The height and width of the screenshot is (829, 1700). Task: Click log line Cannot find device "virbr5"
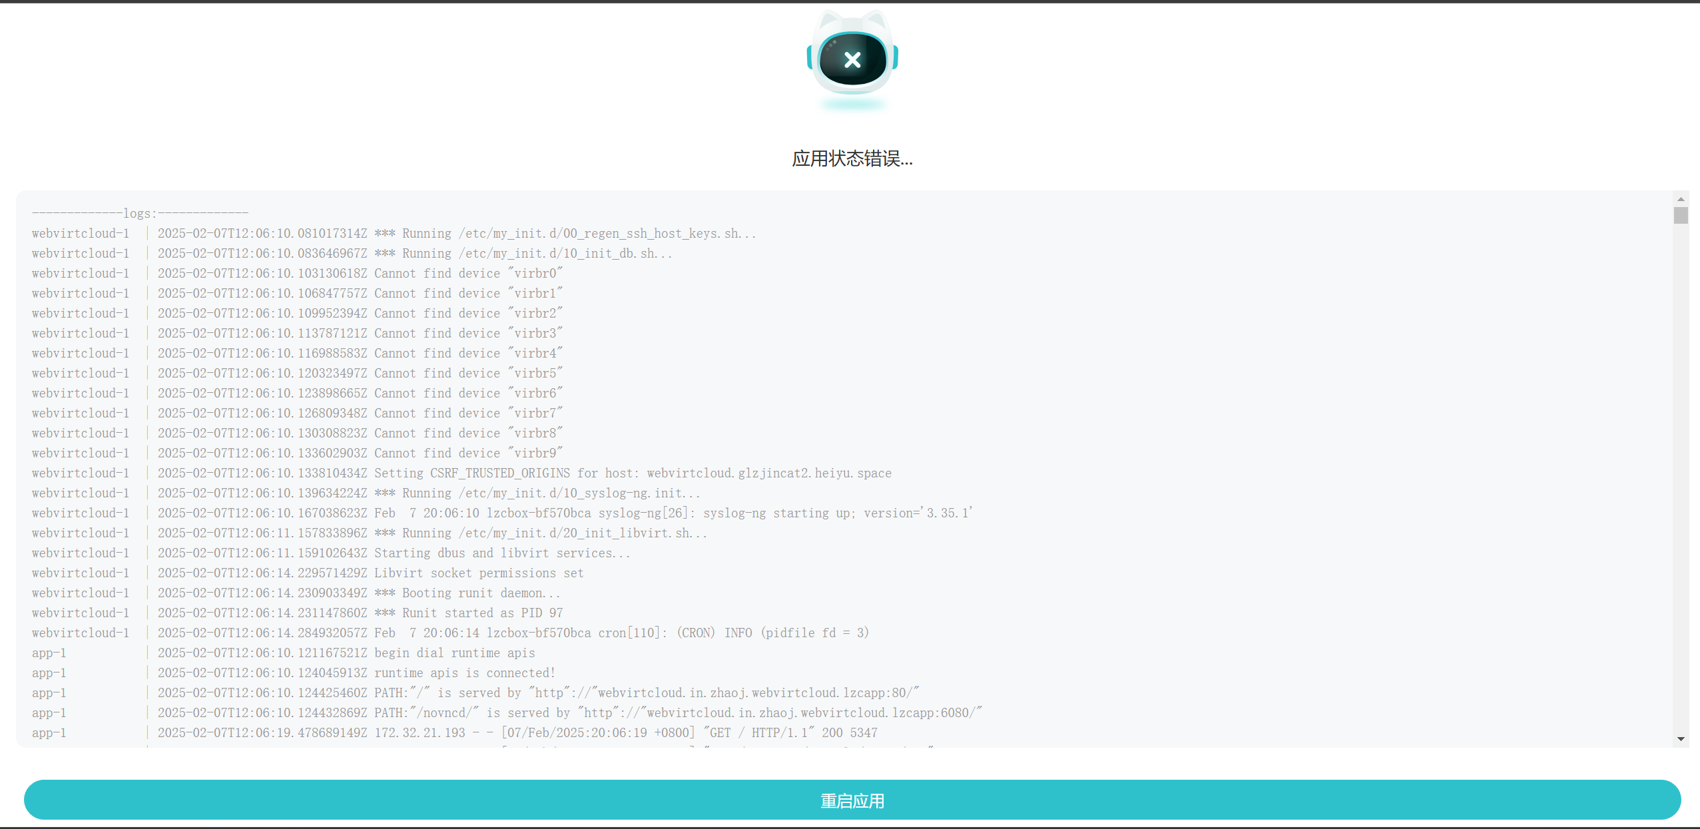pos(297,373)
